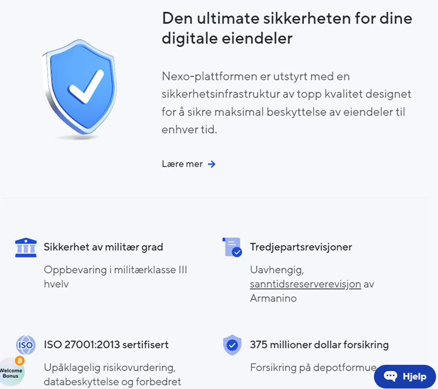
Task: Click the Tredjepartsrevisjoner heading
Action: pyautogui.click(x=301, y=247)
